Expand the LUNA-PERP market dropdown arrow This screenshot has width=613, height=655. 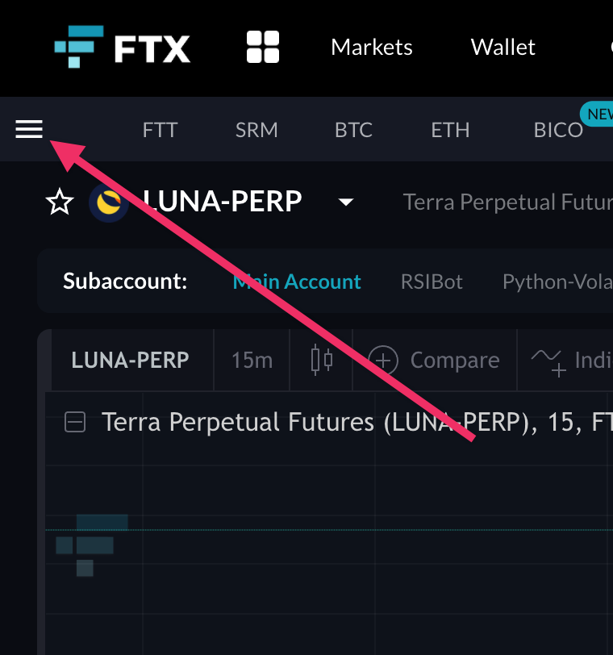tap(346, 202)
